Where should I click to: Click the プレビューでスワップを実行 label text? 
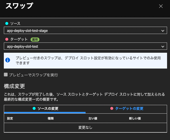[34, 75]
